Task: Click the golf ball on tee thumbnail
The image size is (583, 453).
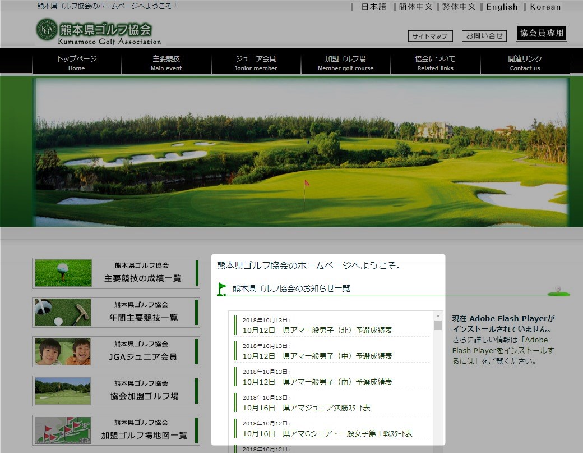Action: tap(63, 273)
